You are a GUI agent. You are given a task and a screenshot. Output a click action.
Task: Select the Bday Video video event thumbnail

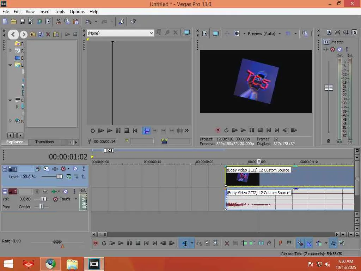tap(242, 176)
